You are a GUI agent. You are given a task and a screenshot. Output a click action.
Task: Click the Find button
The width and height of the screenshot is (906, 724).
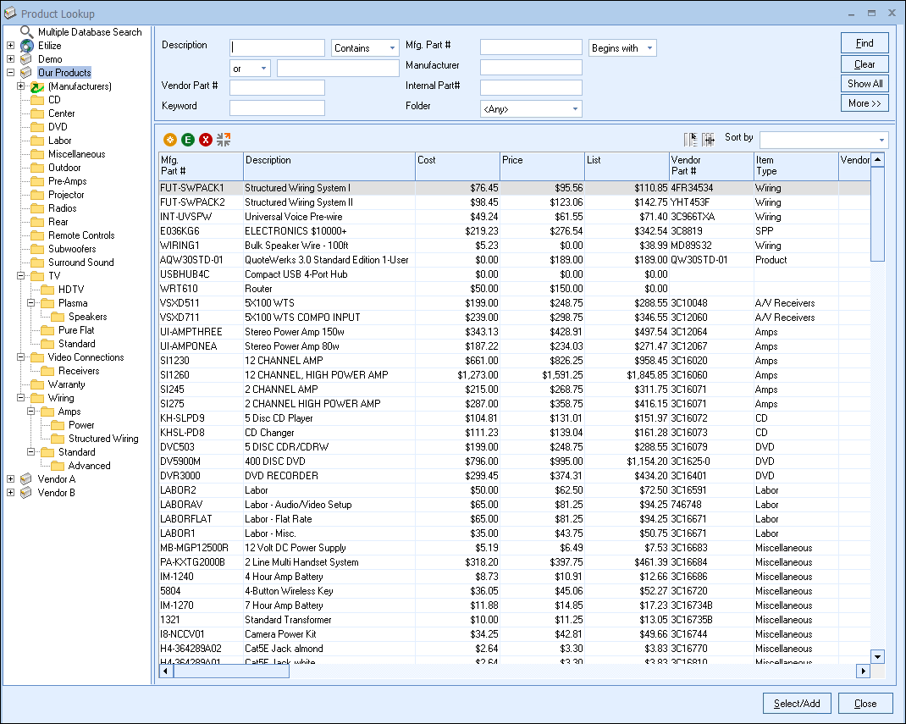pos(865,43)
